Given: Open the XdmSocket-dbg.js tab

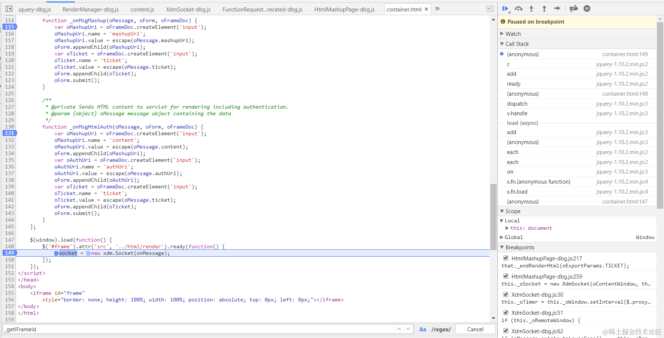Looking at the screenshot, I should pos(188,9).
